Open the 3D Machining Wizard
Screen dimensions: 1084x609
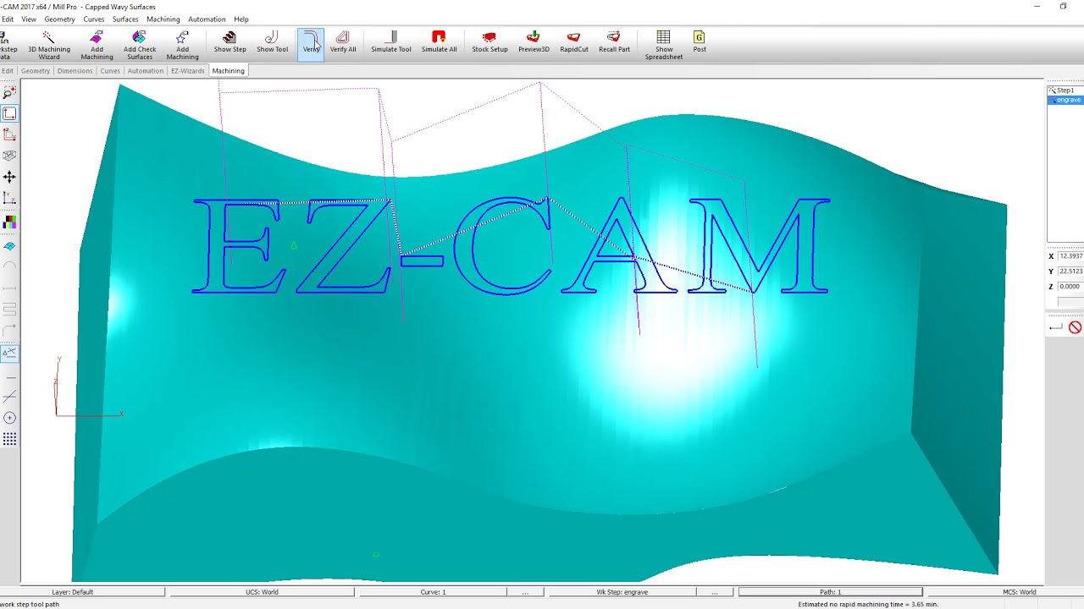click(48, 44)
